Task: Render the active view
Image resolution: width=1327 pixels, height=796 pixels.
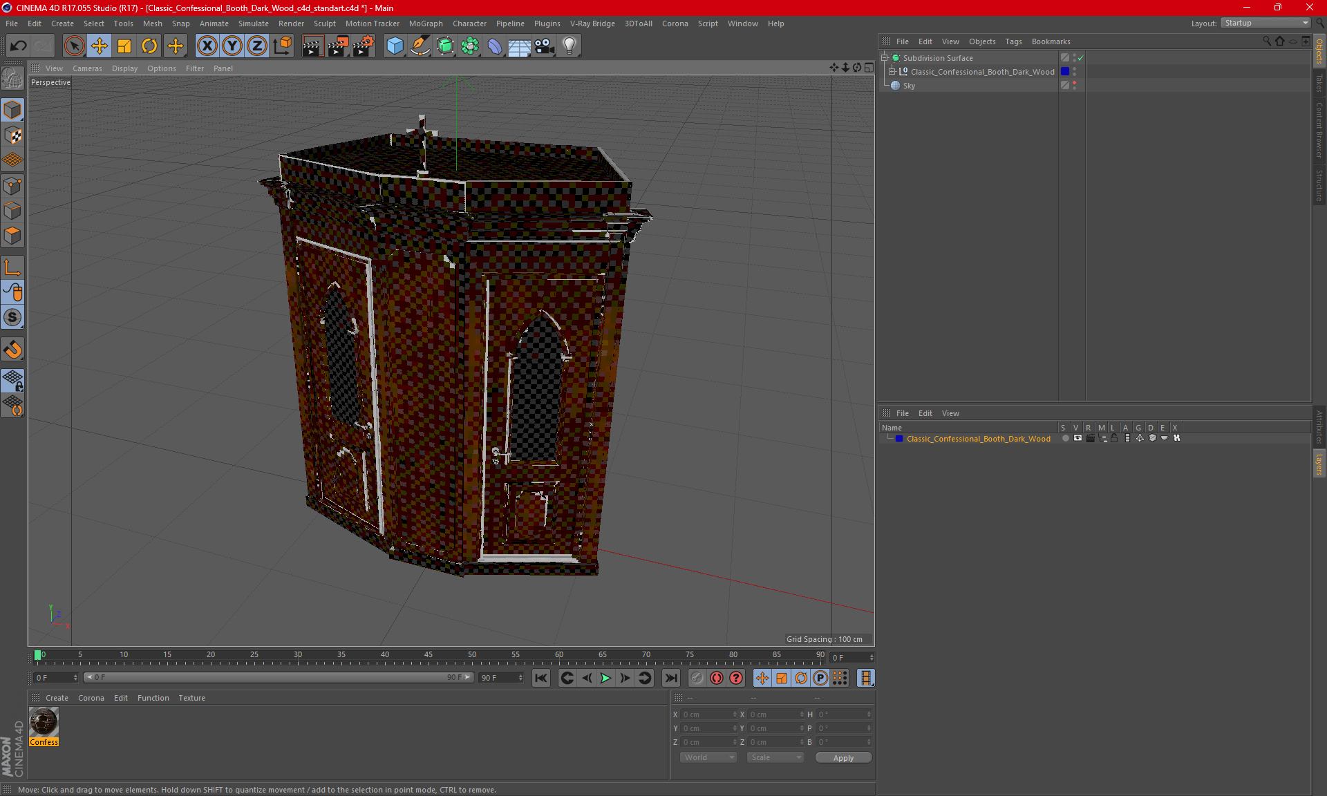Action: pos(312,46)
